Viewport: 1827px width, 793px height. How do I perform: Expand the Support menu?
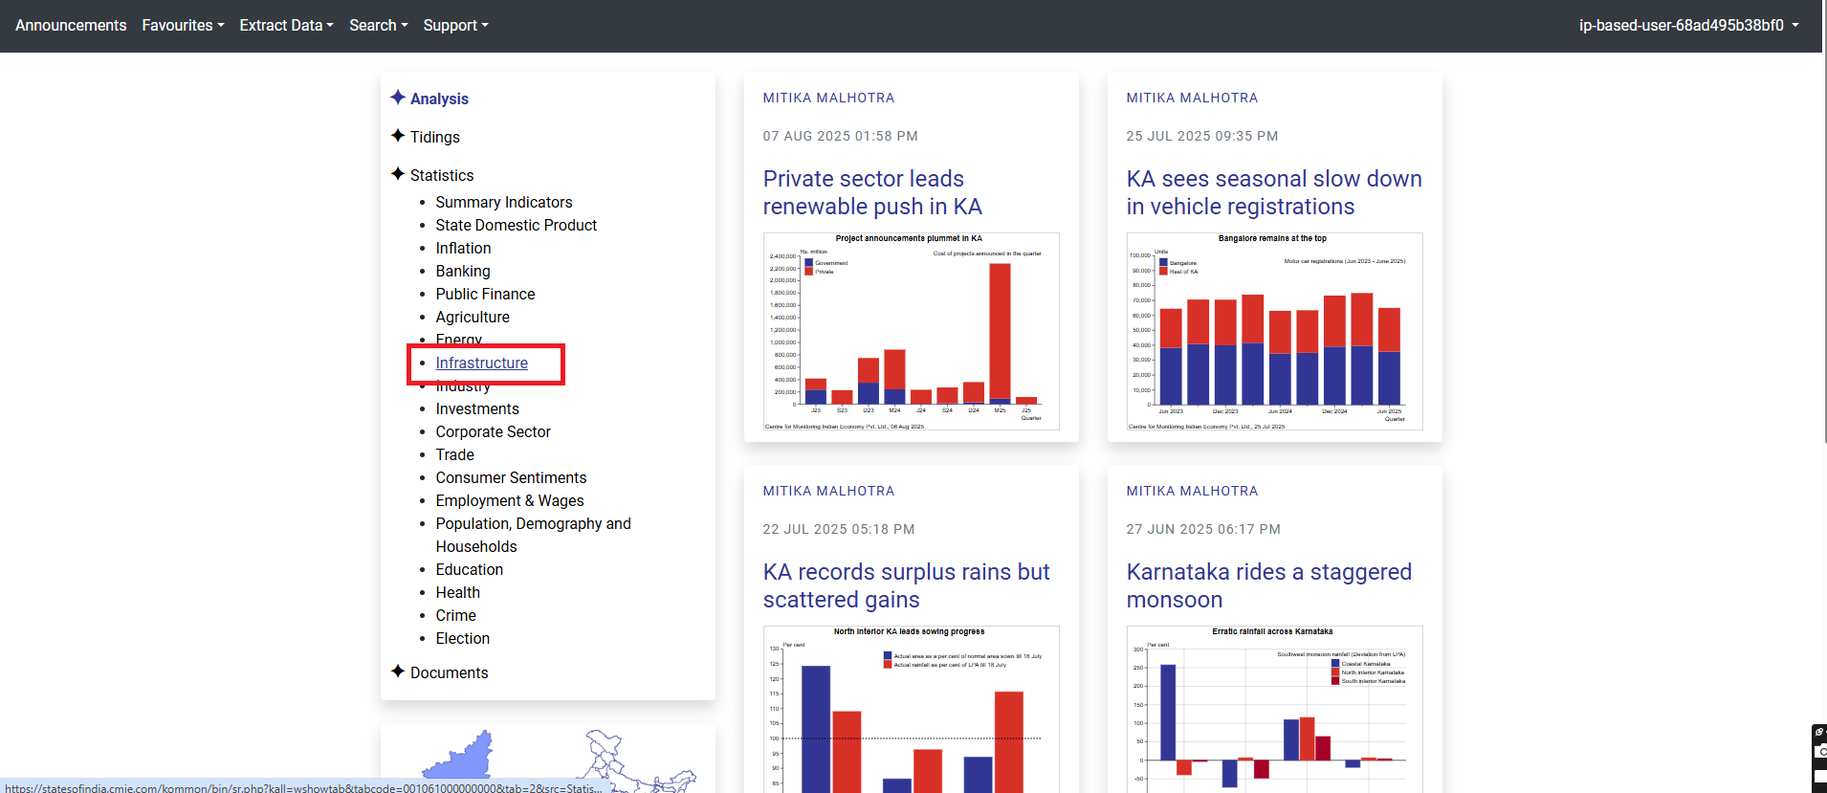pos(455,26)
